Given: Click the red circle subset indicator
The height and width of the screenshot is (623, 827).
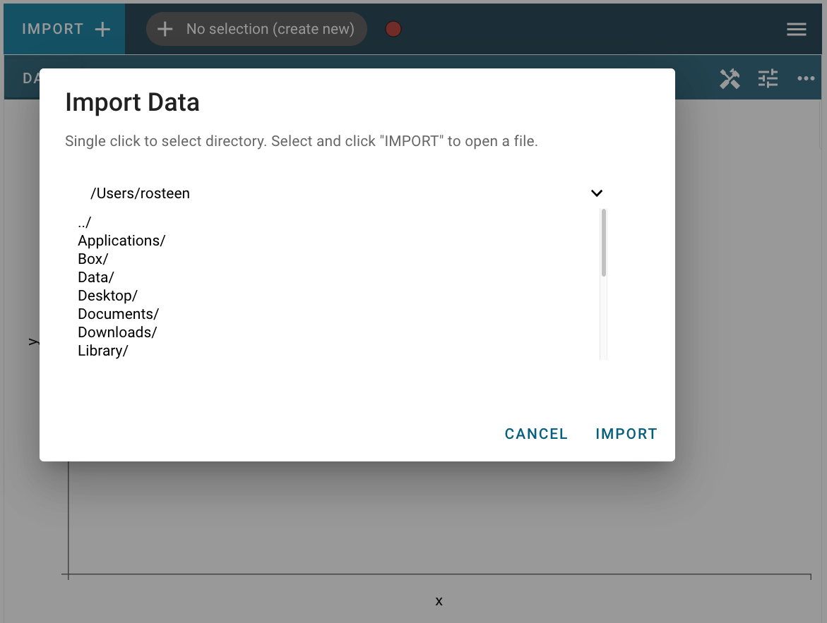Looking at the screenshot, I should click(393, 29).
